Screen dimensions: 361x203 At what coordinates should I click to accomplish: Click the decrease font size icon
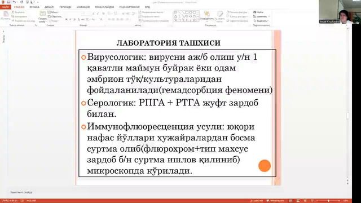click(98, 14)
